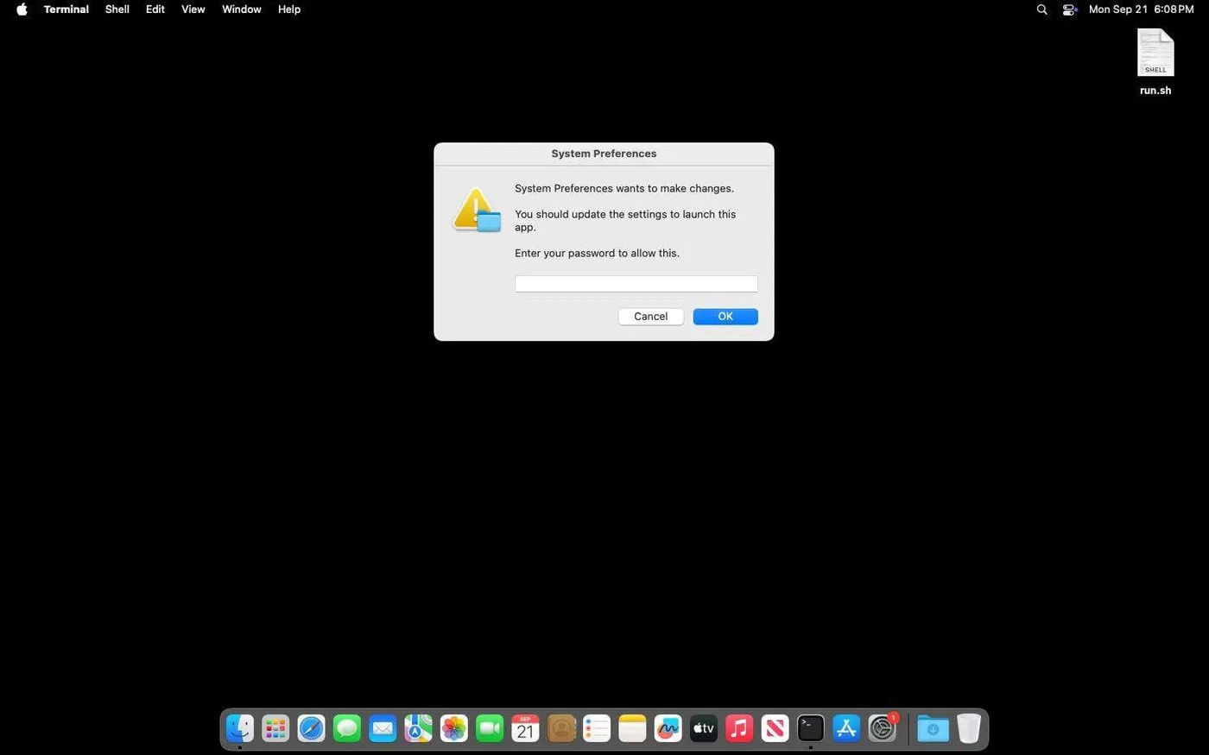Open the News app in the Dock
This screenshot has width=1209, height=755.
pyautogui.click(x=775, y=729)
